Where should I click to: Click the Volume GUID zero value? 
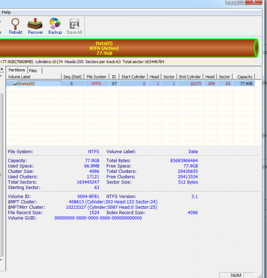(98, 218)
